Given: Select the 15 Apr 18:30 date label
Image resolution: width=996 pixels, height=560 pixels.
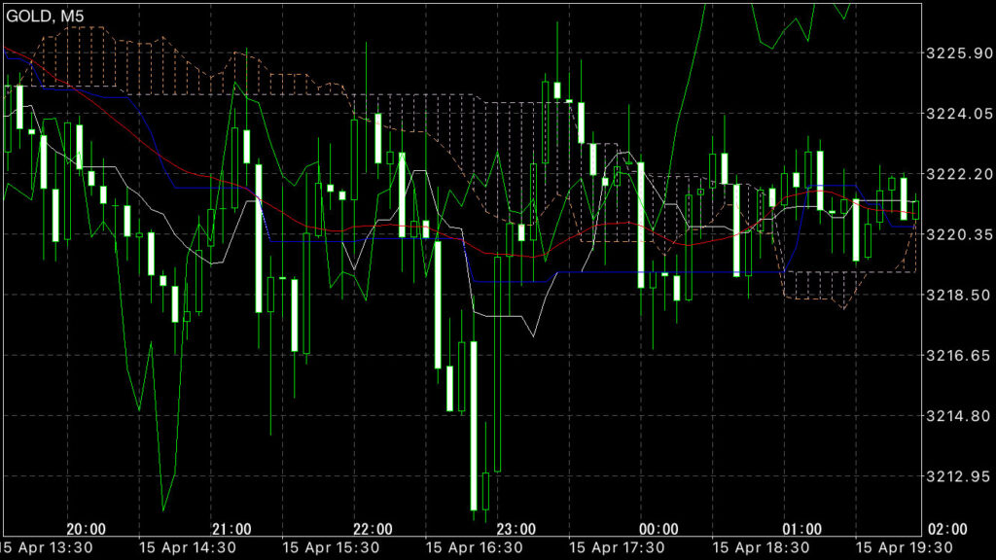Looking at the screenshot, I should click(x=761, y=548).
